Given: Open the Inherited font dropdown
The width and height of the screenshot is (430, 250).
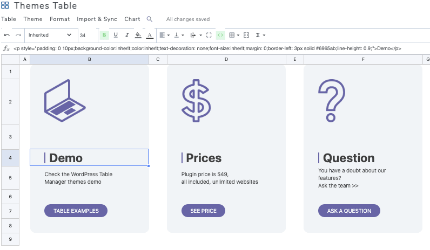Looking at the screenshot, I should pos(50,35).
